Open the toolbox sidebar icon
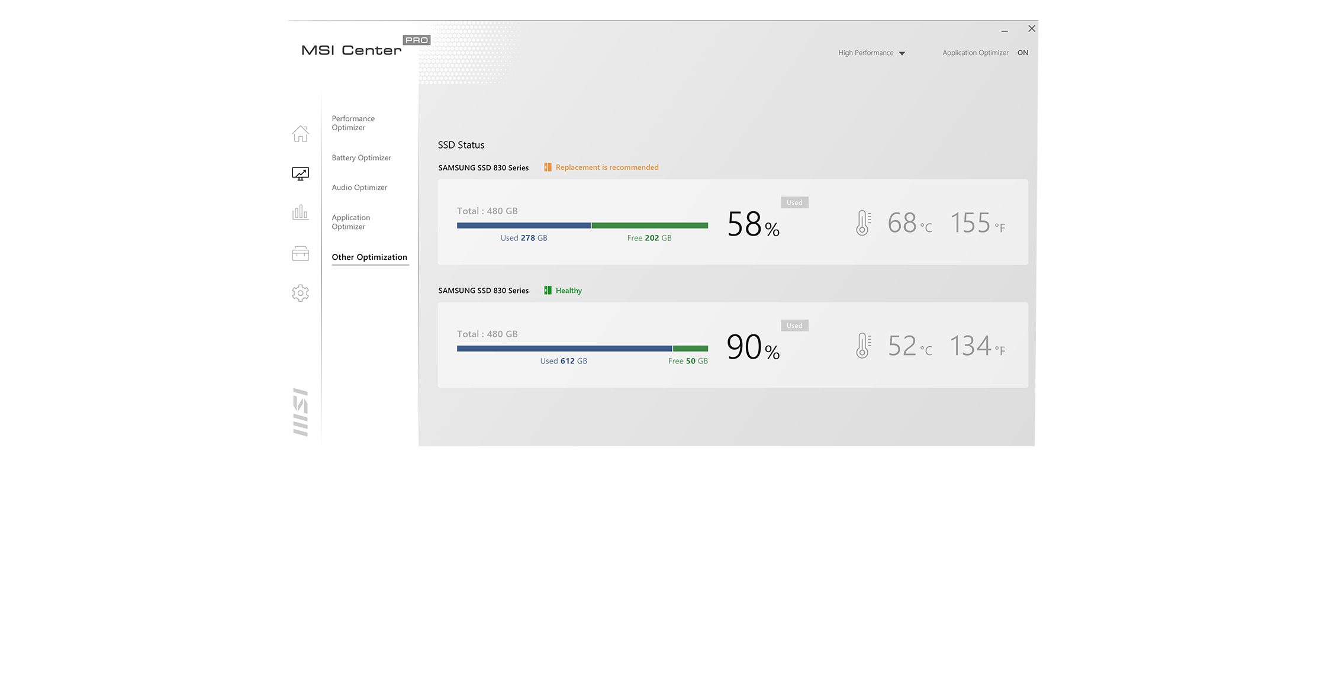The image size is (1336, 696). pos(300,253)
